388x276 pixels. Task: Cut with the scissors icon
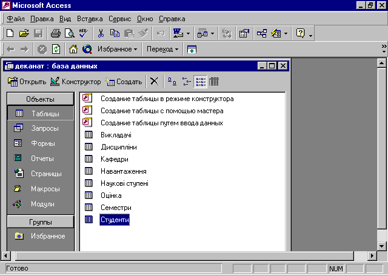[x=101, y=33]
